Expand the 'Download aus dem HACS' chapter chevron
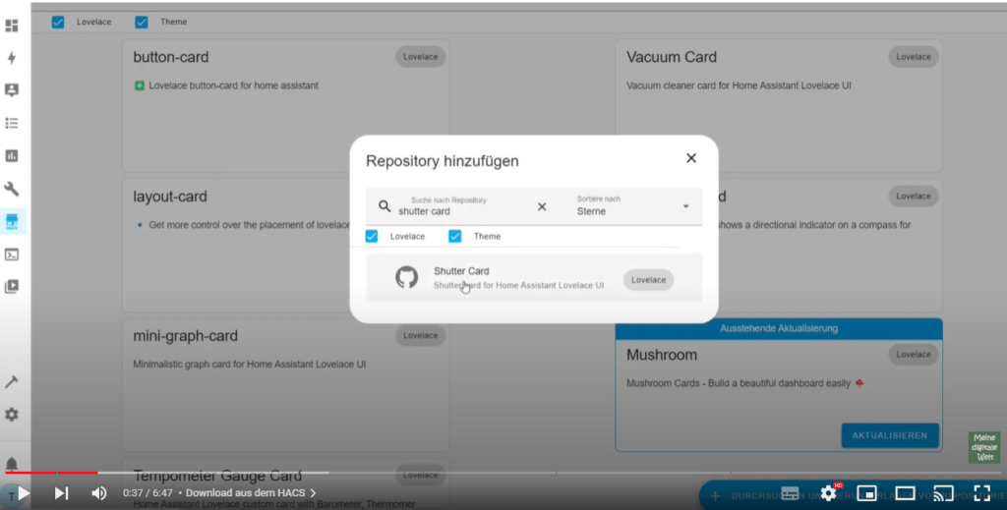The image size is (1007, 510). pyautogui.click(x=313, y=493)
